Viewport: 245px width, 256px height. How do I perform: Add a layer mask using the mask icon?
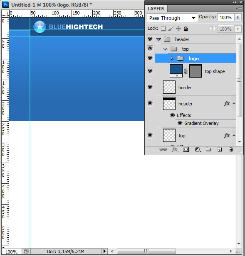tap(186, 149)
